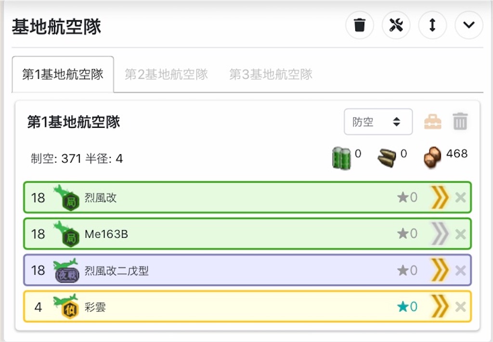Viewport: 493px width, 342px height.
Task: Click the trash icon in the 基地航空隊 header
Action: 359,25
